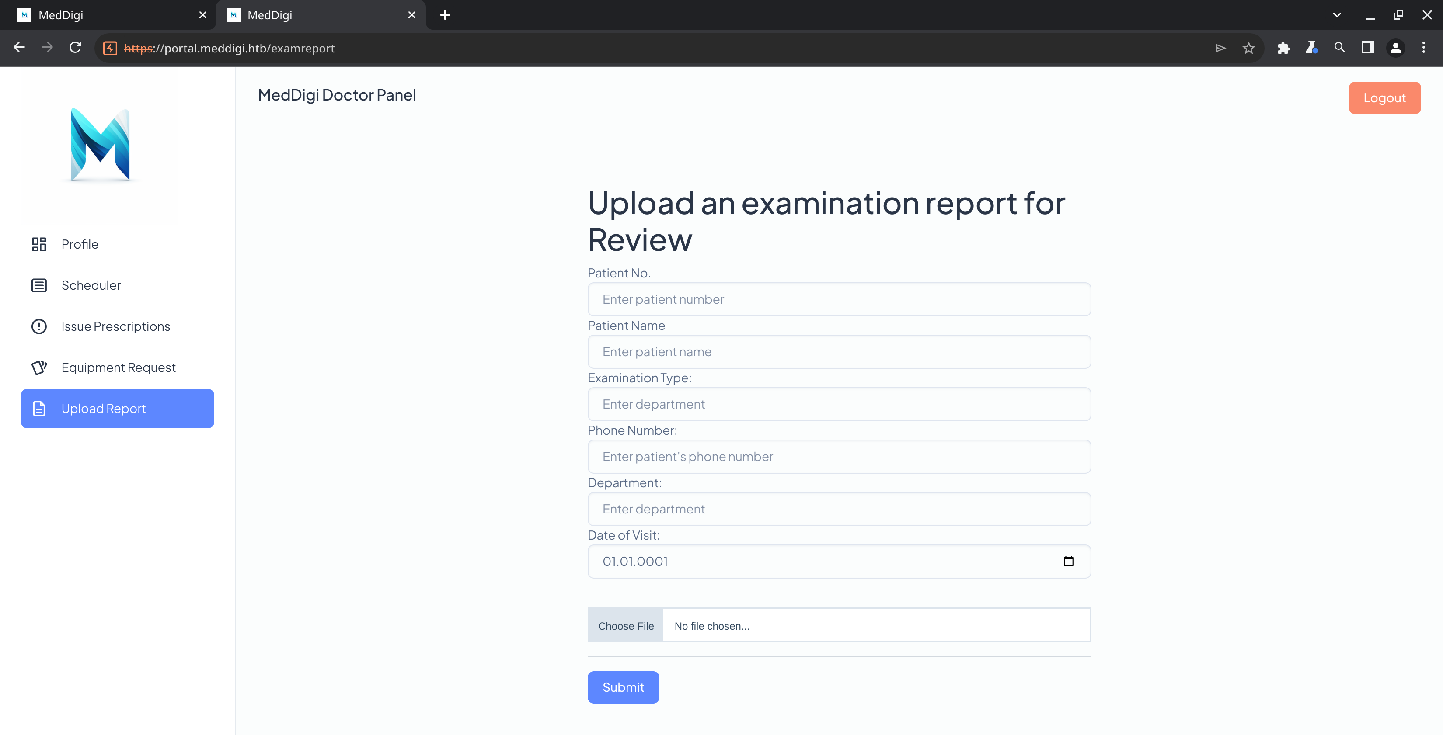
Task: Click the 'Patient No.' label
Action: tap(619, 273)
